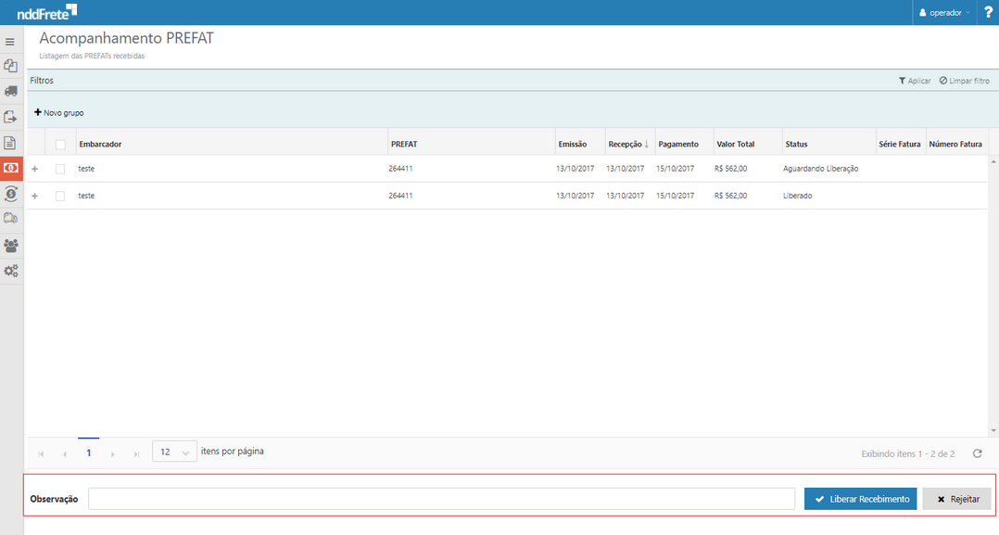Sort by the Recepção column header
The image size is (999, 535).
(624, 145)
